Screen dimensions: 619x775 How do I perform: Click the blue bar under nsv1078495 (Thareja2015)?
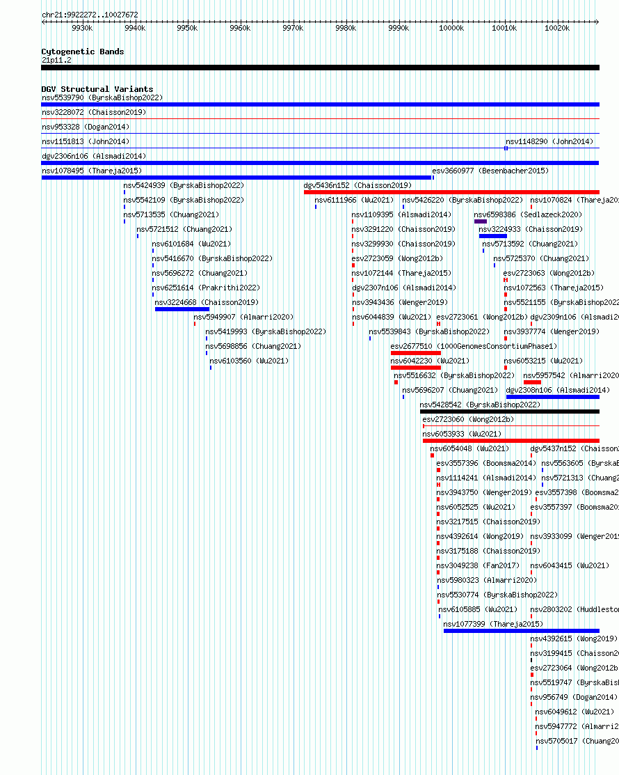(236, 178)
